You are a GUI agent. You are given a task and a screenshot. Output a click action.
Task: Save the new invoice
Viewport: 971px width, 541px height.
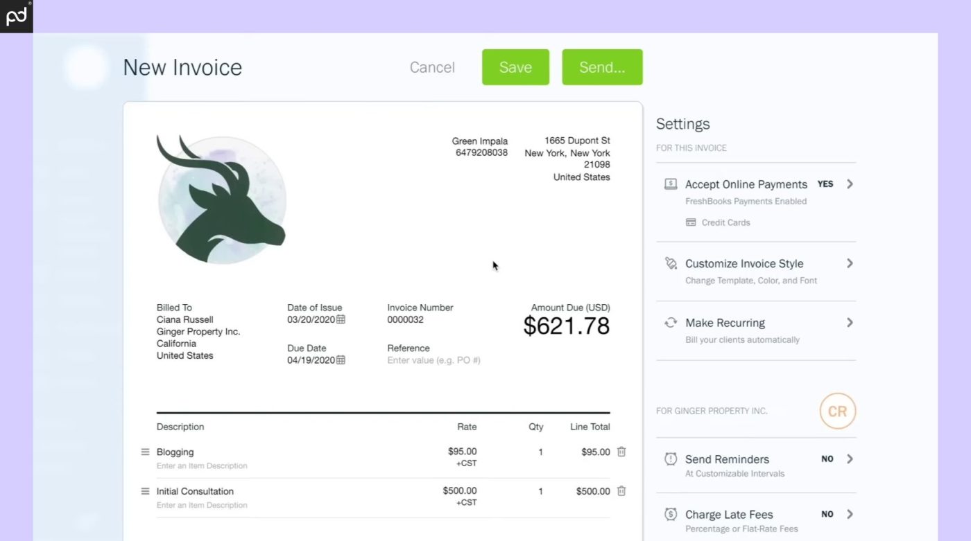click(515, 66)
